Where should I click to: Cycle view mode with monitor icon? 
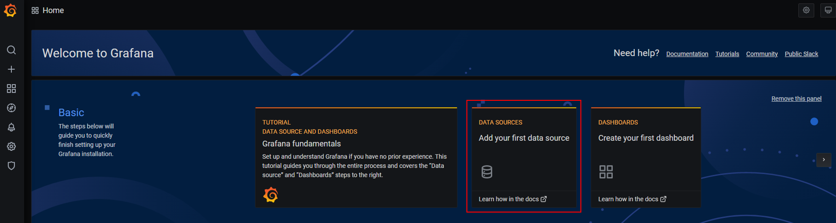point(828,10)
